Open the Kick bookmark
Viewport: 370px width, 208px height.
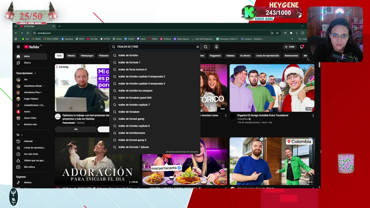[x=25, y=39]
